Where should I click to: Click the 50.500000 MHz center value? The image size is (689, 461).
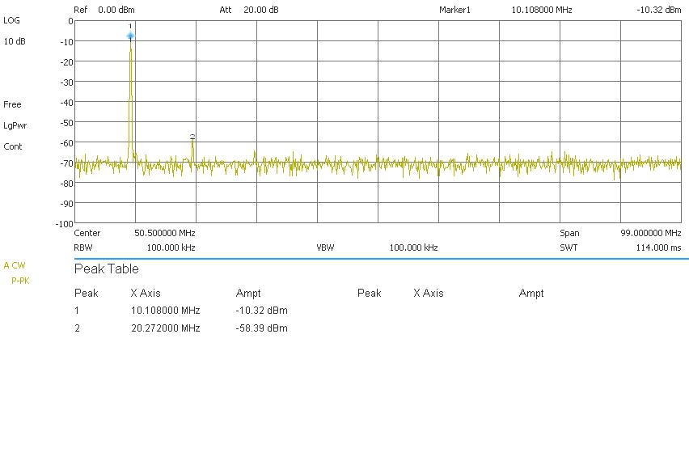click(x=165, y=233)
